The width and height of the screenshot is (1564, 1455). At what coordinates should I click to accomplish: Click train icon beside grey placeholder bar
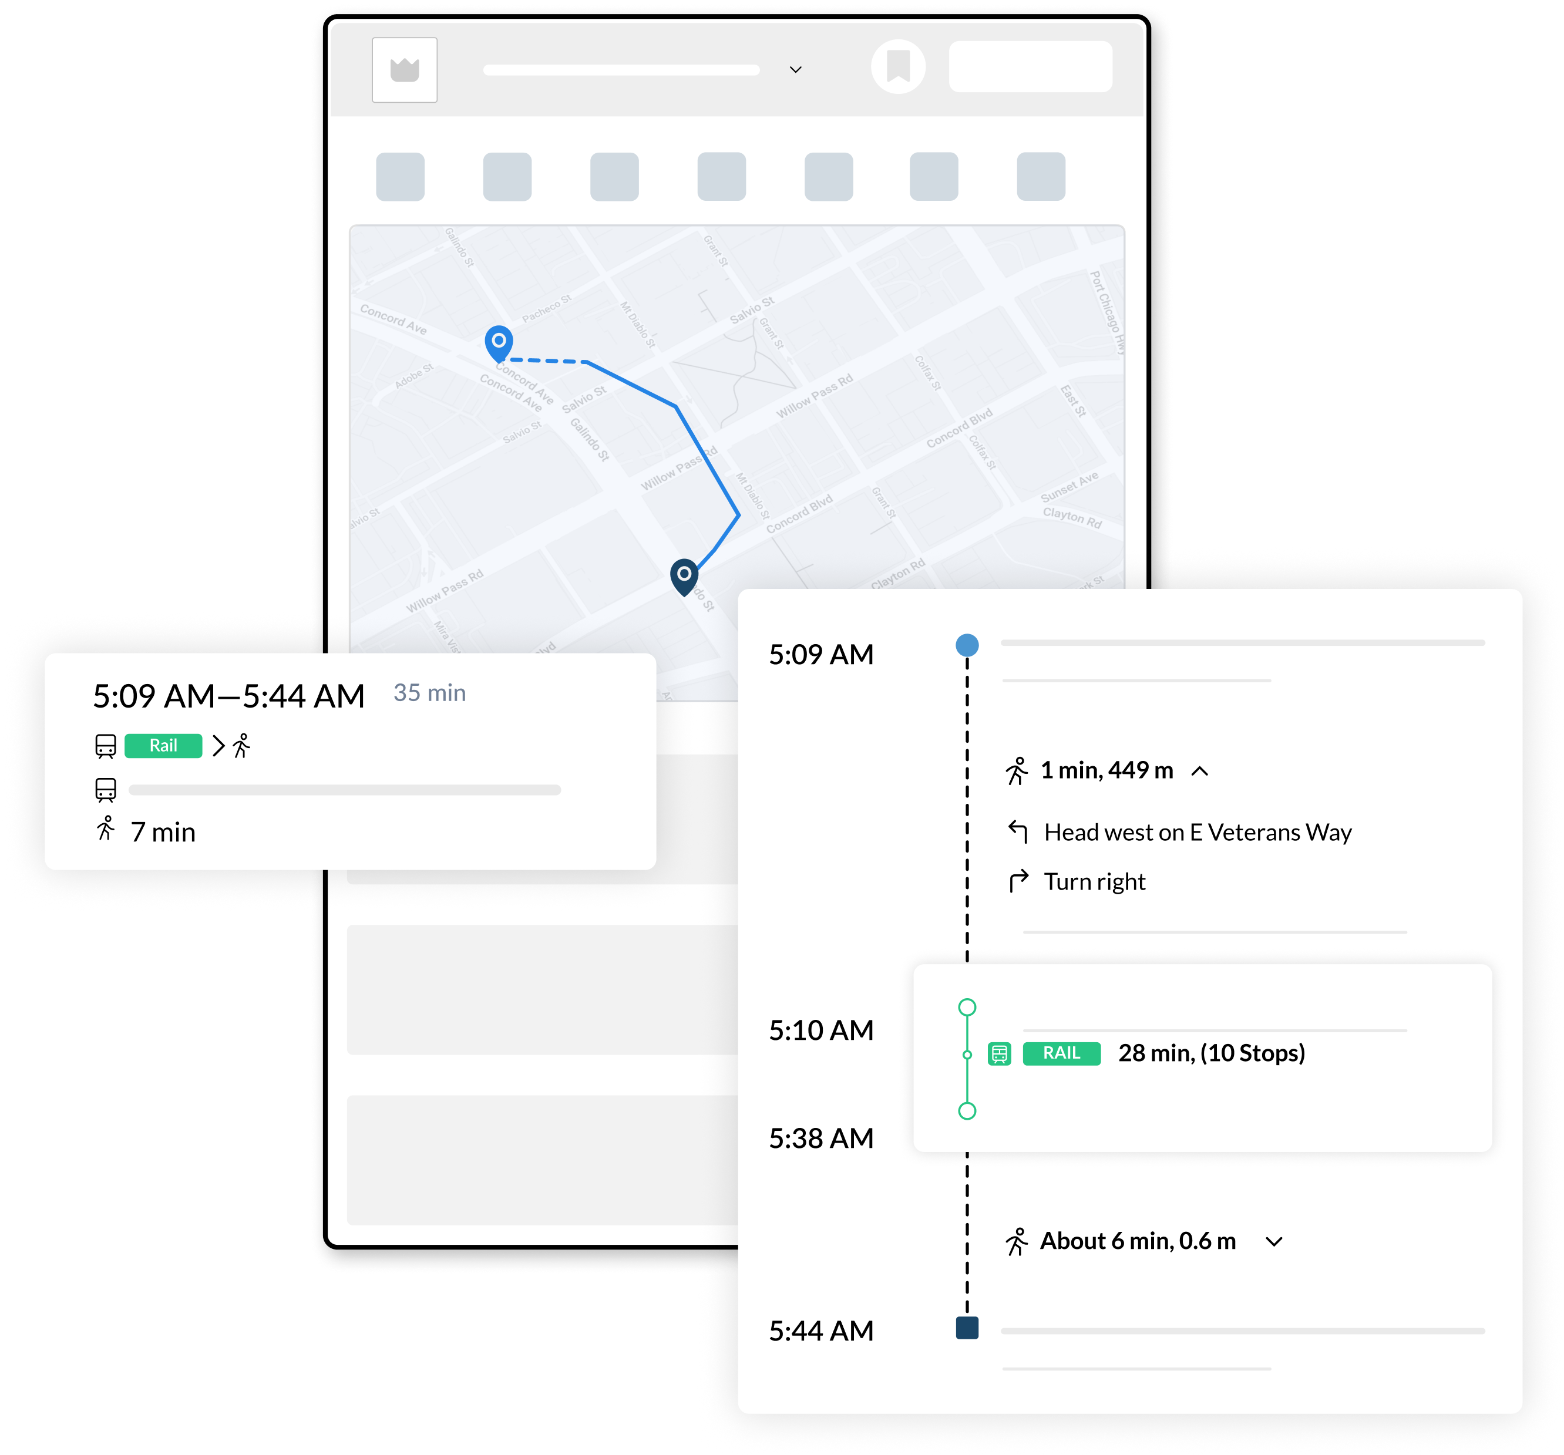pyautogui.click(x=105, y=790)
